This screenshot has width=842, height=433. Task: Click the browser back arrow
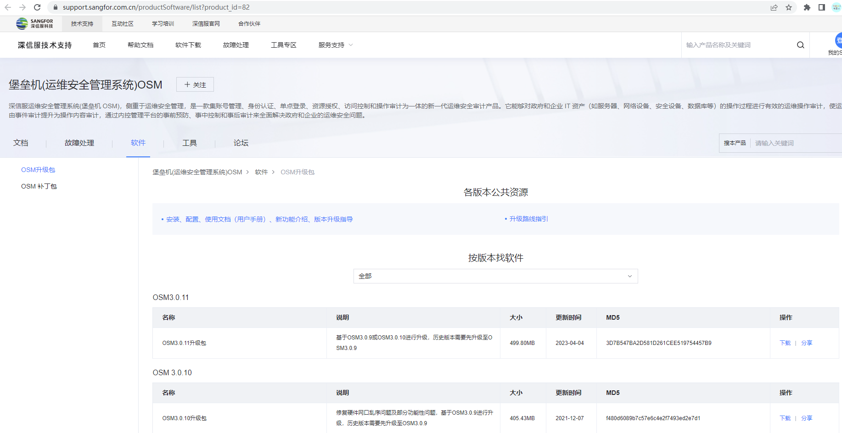point(8,7)
